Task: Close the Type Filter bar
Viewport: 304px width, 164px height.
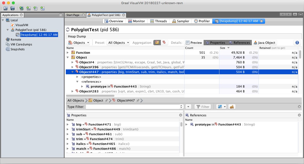Action: click(x=299, y=107)
